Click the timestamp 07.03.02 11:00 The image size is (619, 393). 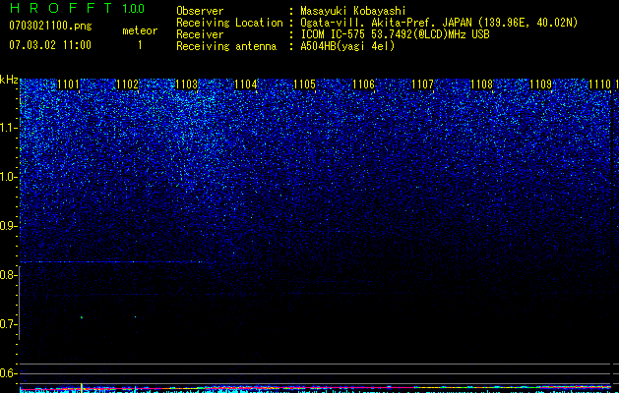[50, 44]
